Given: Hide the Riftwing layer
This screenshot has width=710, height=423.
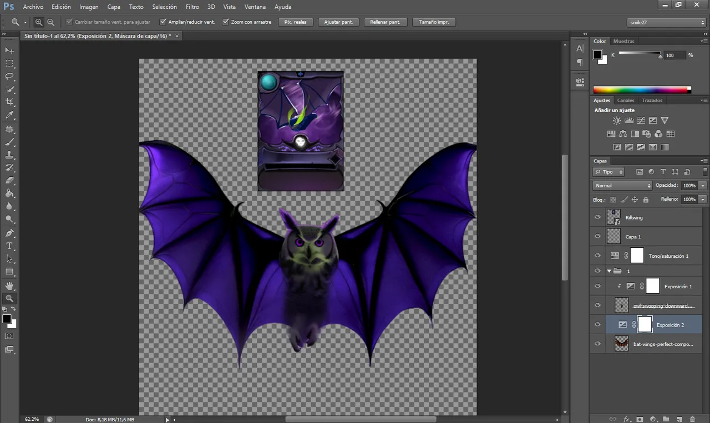Looking at the screenshot, I should 597,217.
